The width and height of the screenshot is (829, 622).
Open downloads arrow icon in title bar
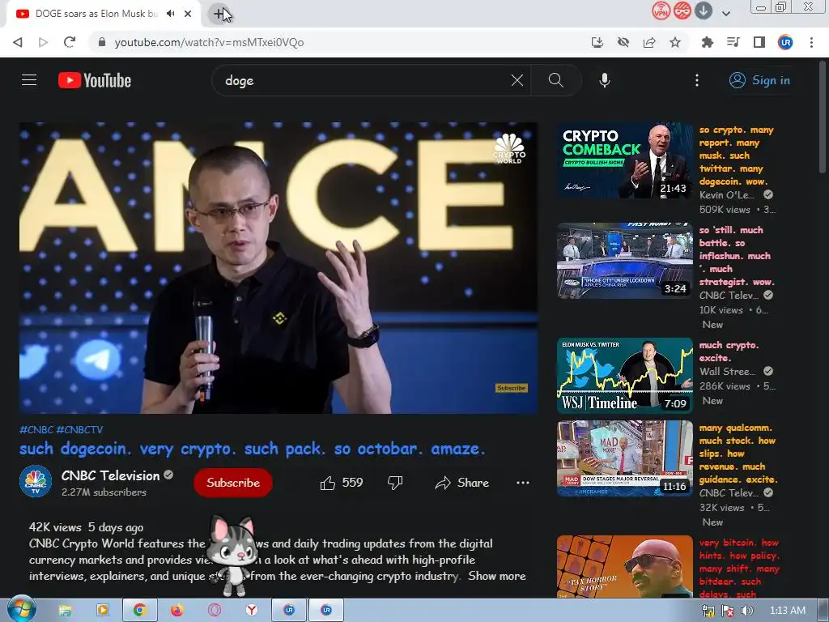point(704,11)
